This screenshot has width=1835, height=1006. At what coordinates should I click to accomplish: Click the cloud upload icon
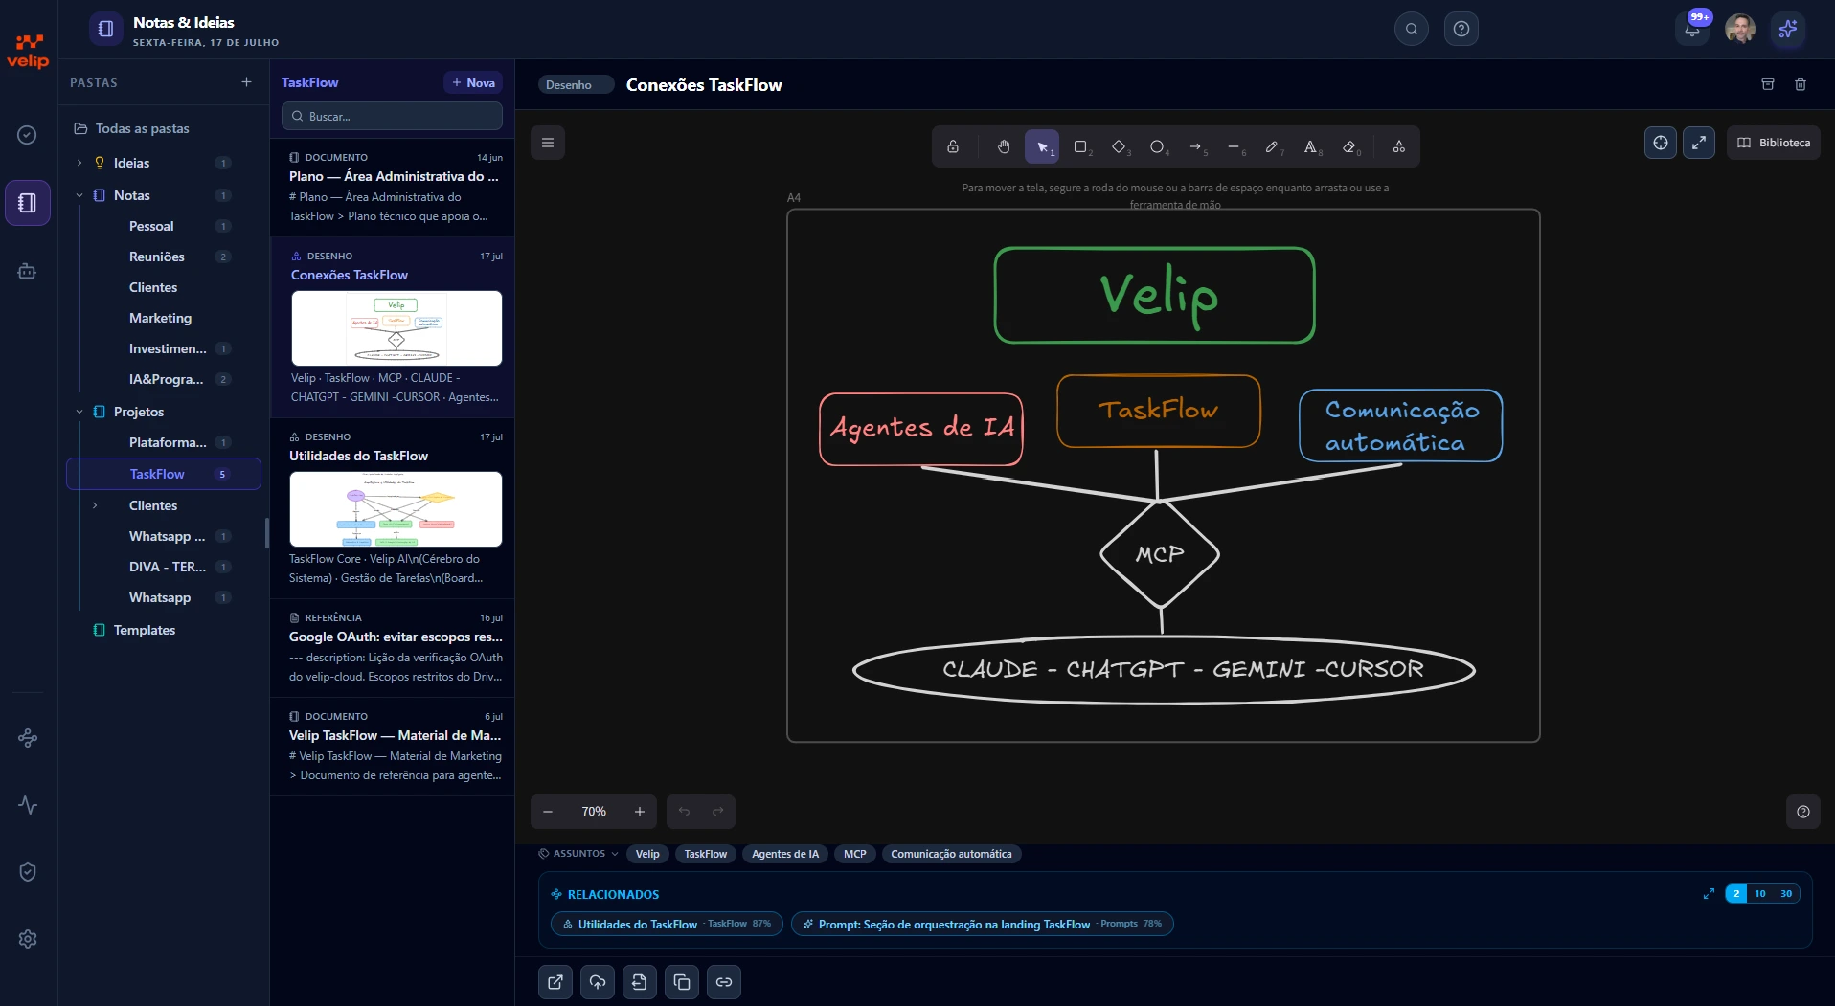click(598, 982)
